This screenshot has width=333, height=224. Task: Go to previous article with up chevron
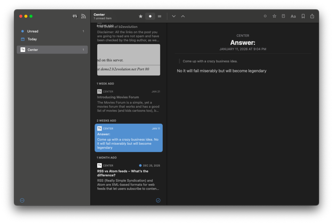[183, 16]
